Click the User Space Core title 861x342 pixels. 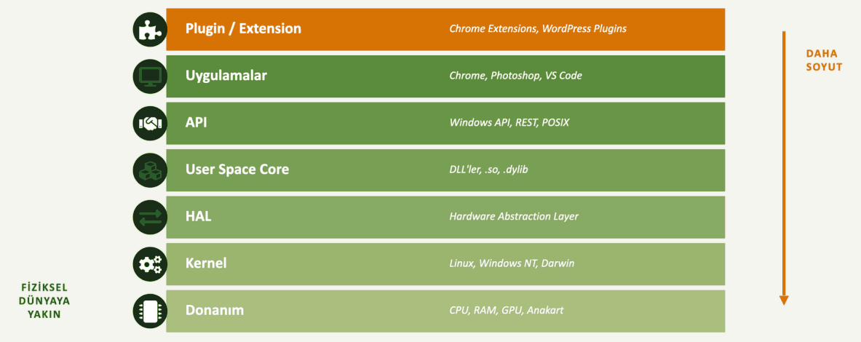(x=237, y=170)
